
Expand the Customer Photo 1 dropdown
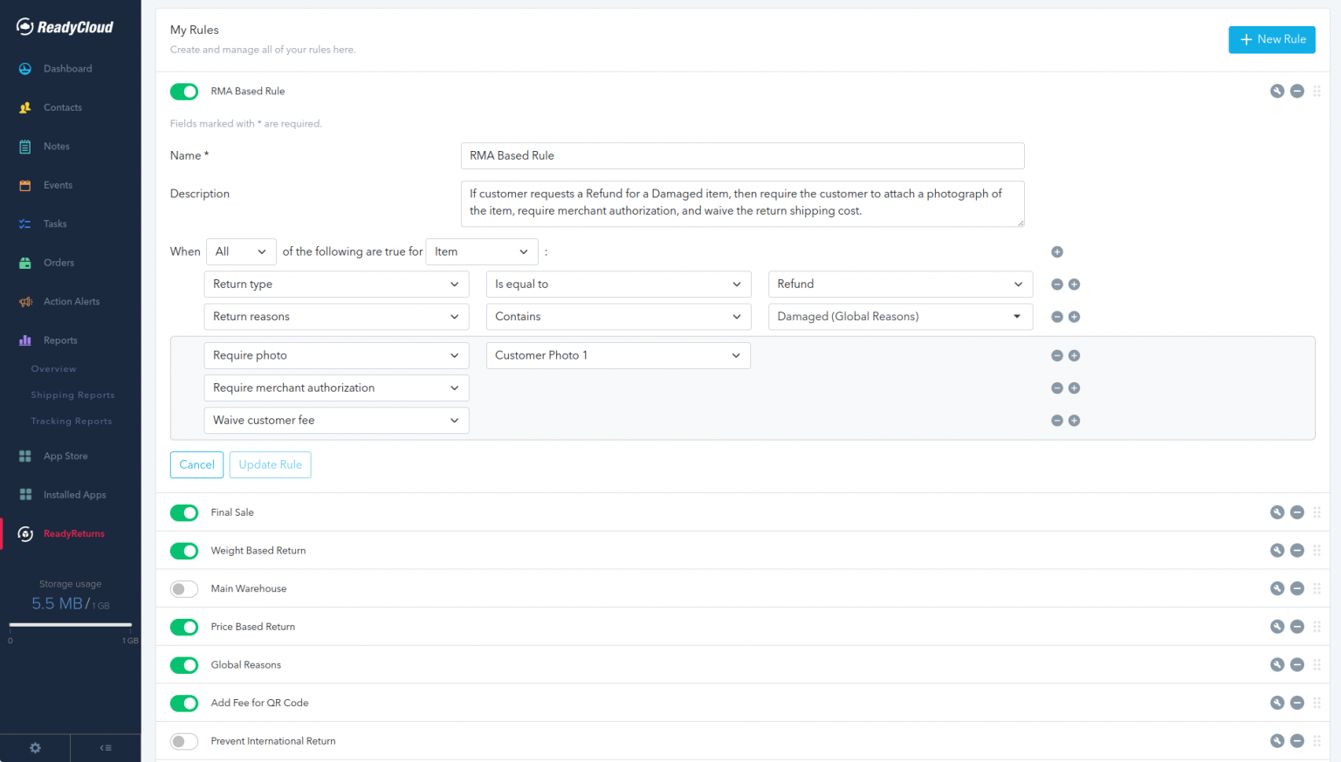(x=617, y=355)
